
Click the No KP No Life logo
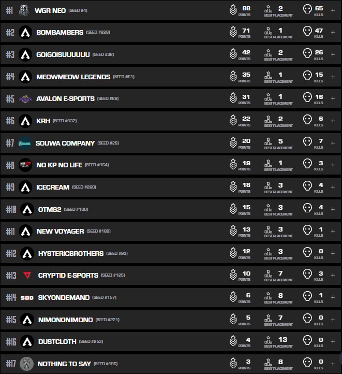[x=25, y=165]
